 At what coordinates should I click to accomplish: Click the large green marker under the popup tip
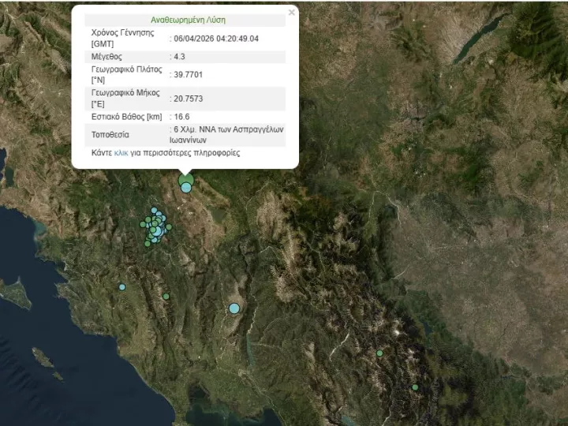(185, 181)
